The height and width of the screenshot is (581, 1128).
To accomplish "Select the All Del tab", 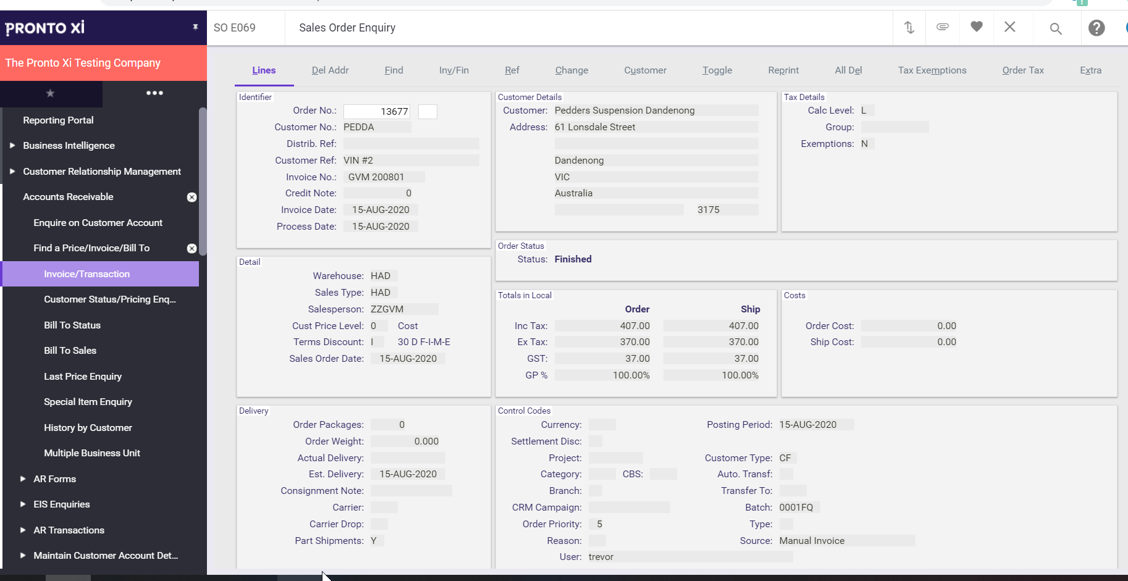I will tap(848, 70).
